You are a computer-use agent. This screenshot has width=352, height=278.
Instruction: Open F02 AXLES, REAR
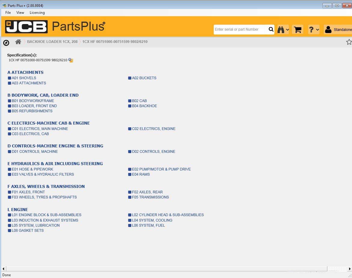point(147,192)
